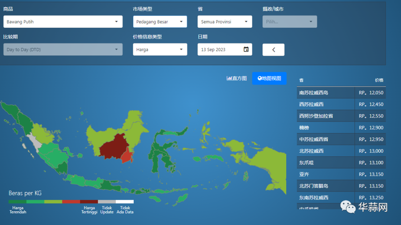The width and height of the screenshot is (401, 225).
Task: Click the Beras per KG legend title
Action: 25,193
